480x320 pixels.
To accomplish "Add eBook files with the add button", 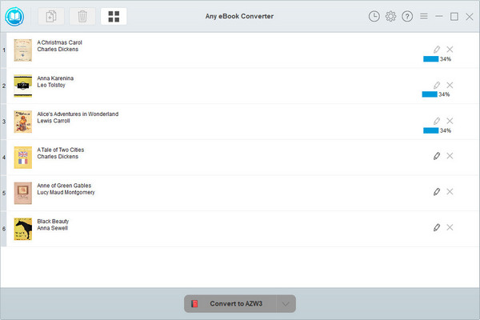I will tap(51, 16).
